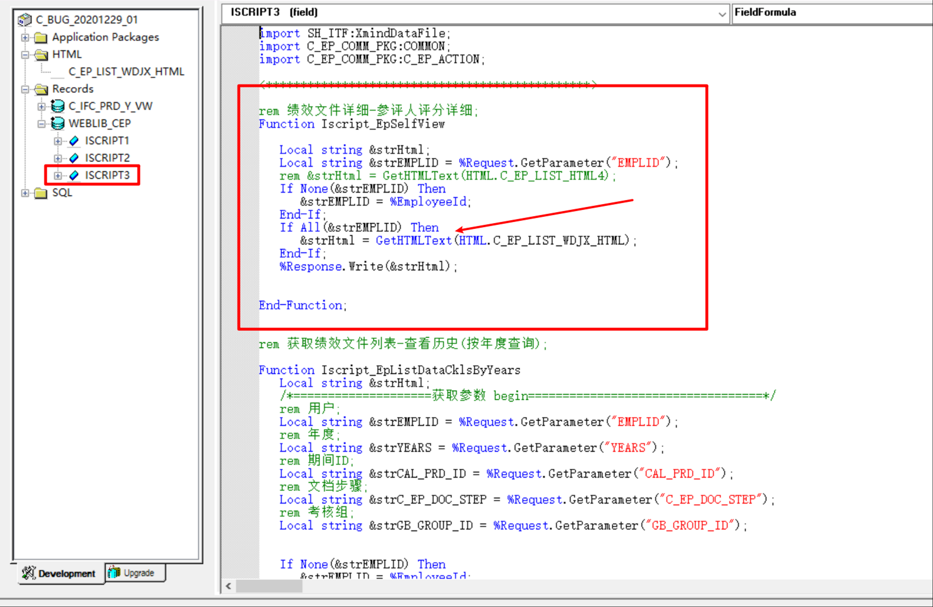The image size is (933, 607).
Task: Click the horizontal scrollbar left arrow
Action: pyautogui.click(x=228, y=586)
